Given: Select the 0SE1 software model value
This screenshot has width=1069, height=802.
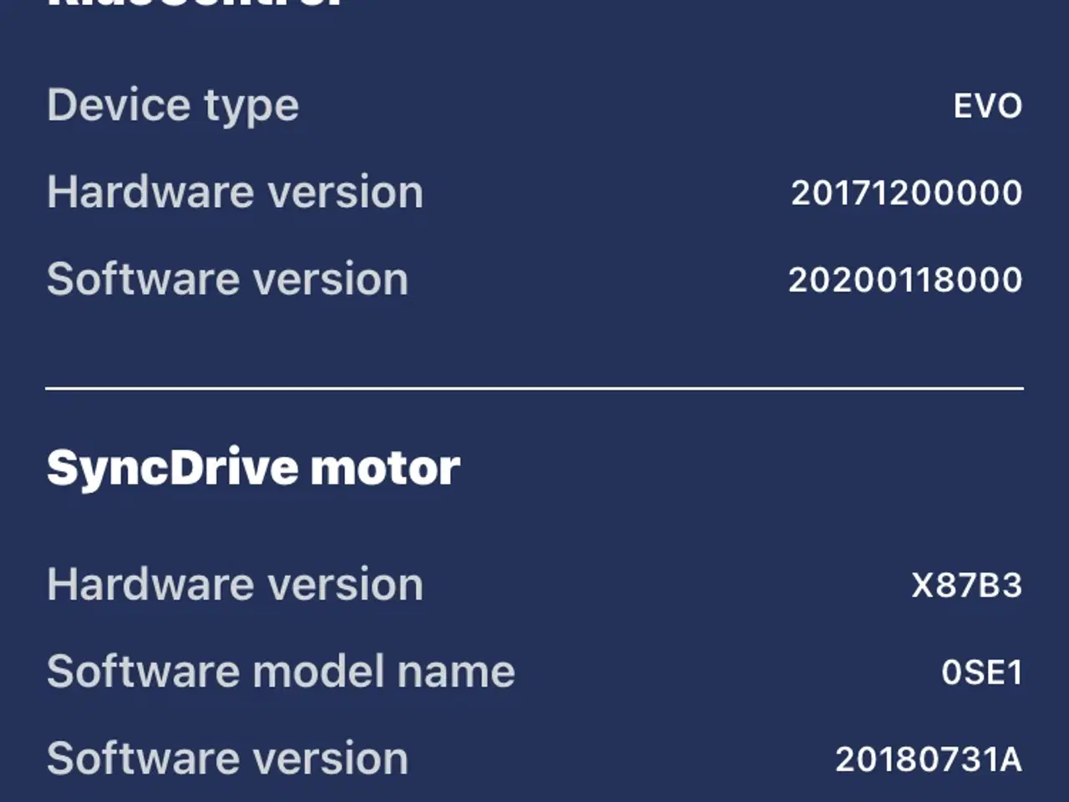Looking at the screenshot, I should click(x=981, y=673).
